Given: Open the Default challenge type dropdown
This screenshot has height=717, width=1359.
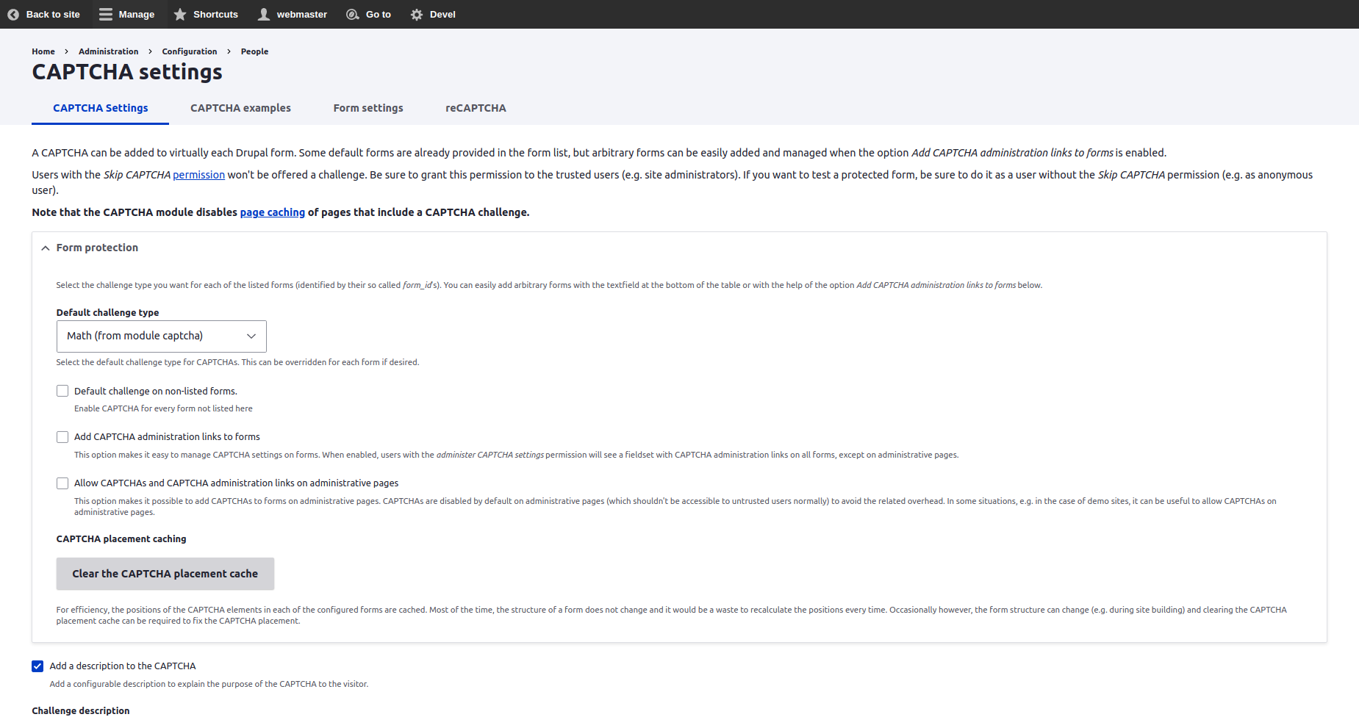Looking at the screenshot, I should pyautogui.click(x=161, y=336).
